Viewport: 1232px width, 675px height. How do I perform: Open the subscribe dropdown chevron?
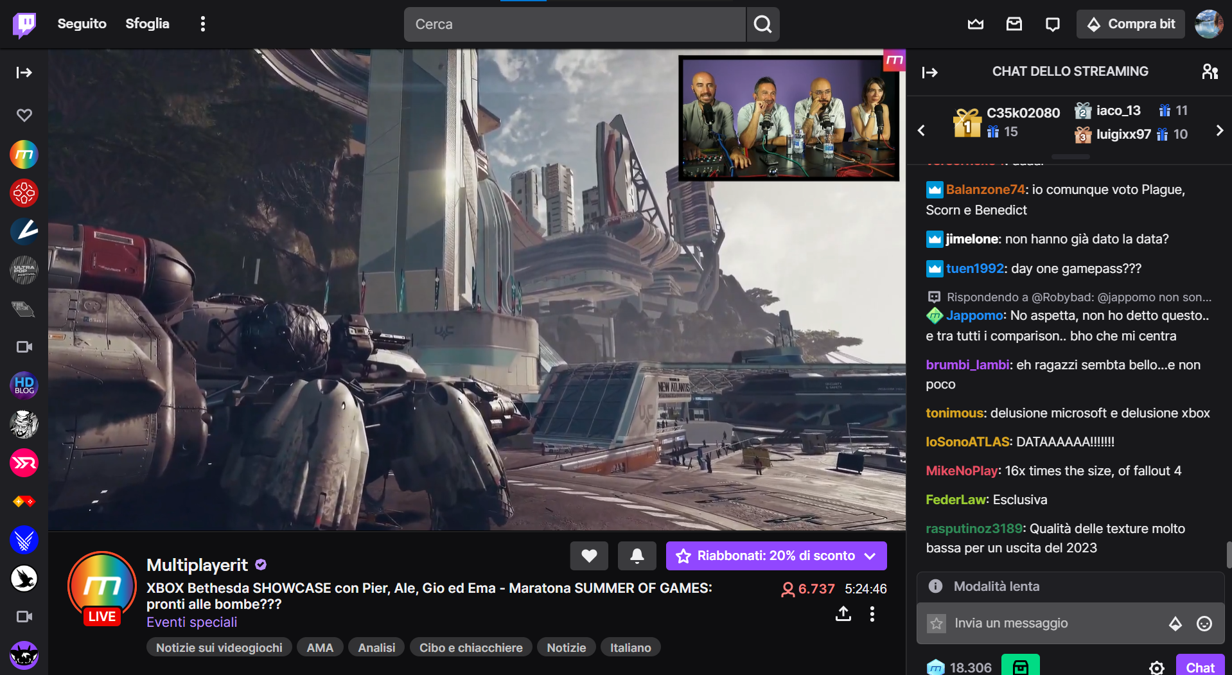(x=870, y=556)
